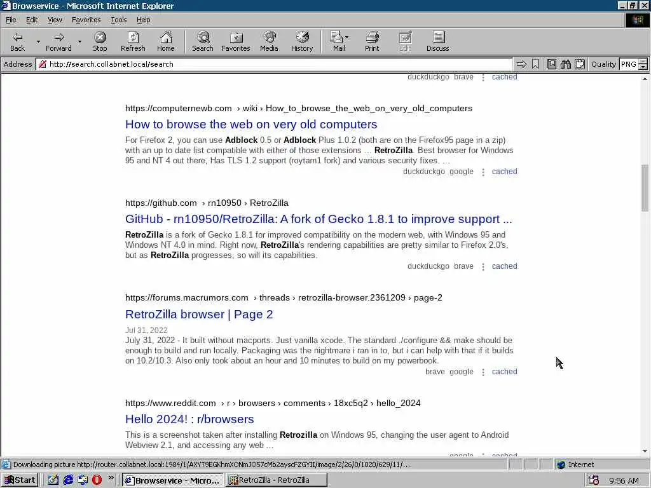Open cached link for GitHub RetroZilla result
651x488 pixels.
504,266
